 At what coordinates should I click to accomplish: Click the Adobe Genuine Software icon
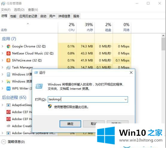point(8,133)
